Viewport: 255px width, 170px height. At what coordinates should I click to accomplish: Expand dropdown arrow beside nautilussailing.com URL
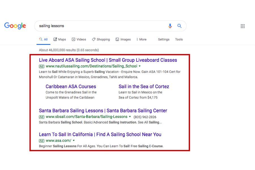tap(140, 66)
